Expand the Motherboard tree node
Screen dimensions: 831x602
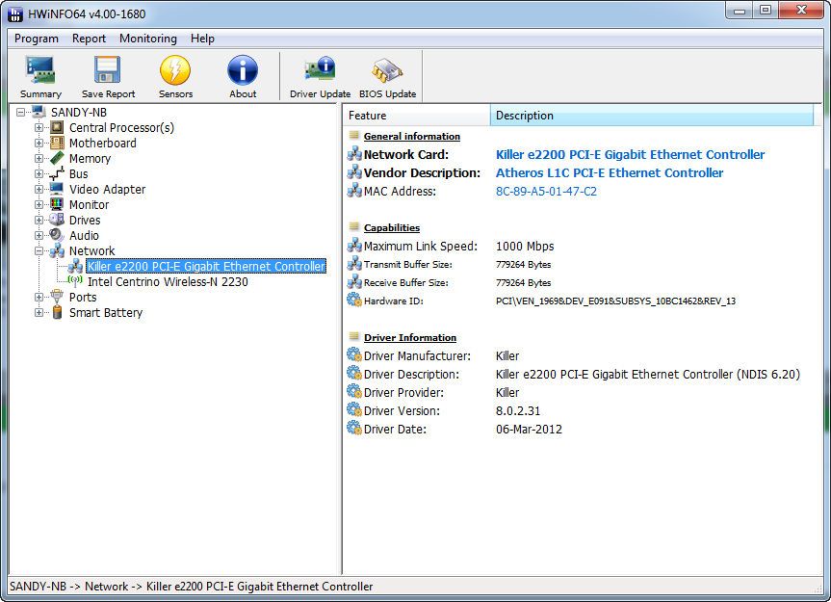[x=39, y=144]
